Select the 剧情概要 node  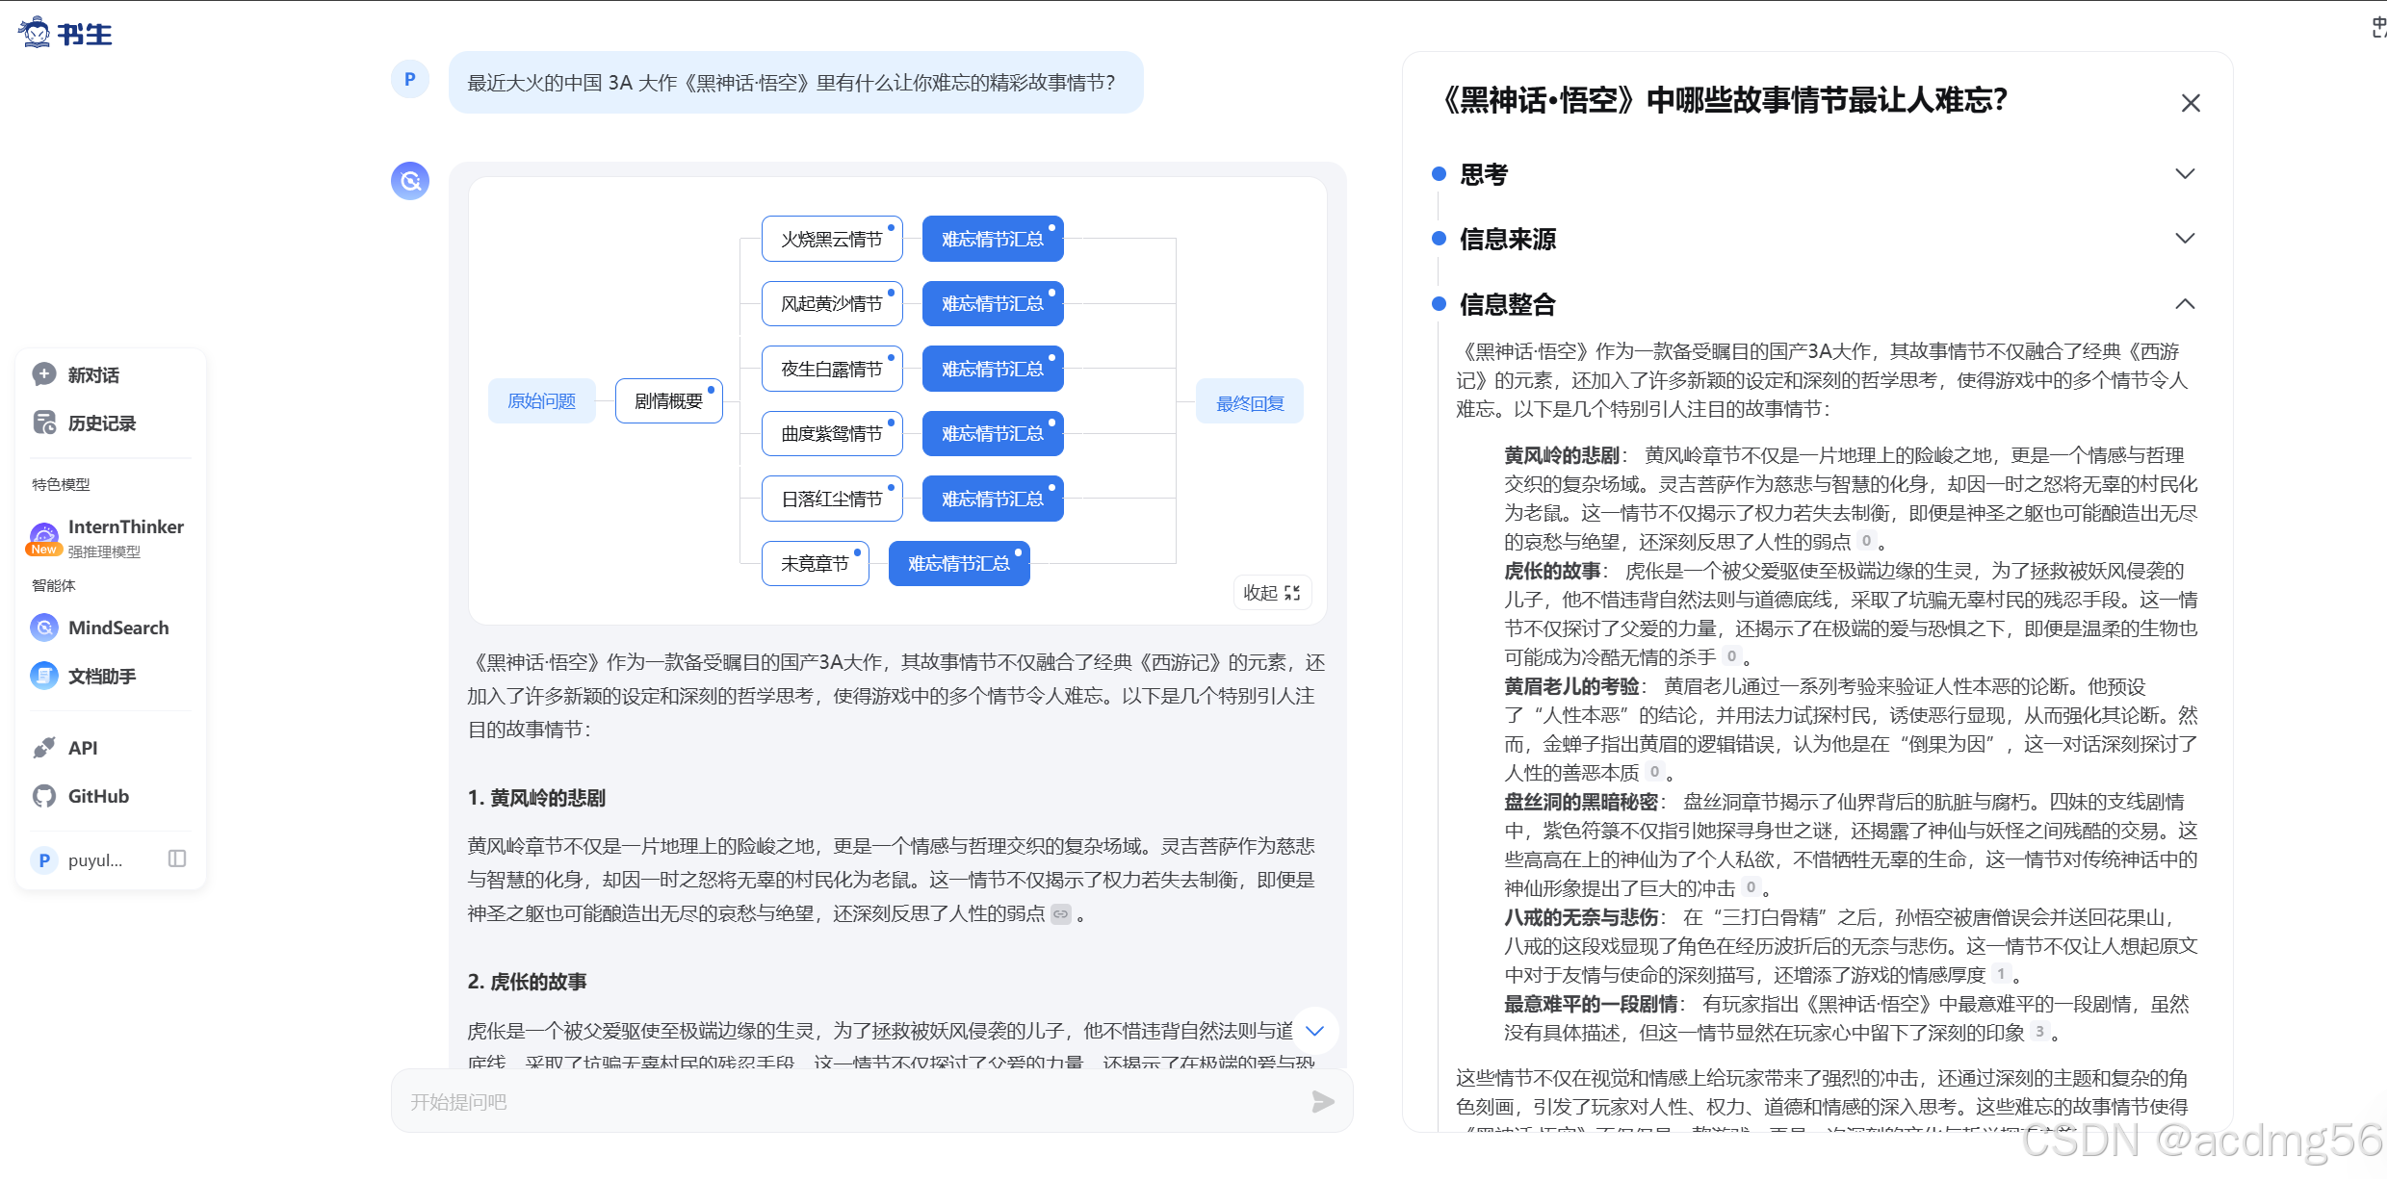pos(668,401)
